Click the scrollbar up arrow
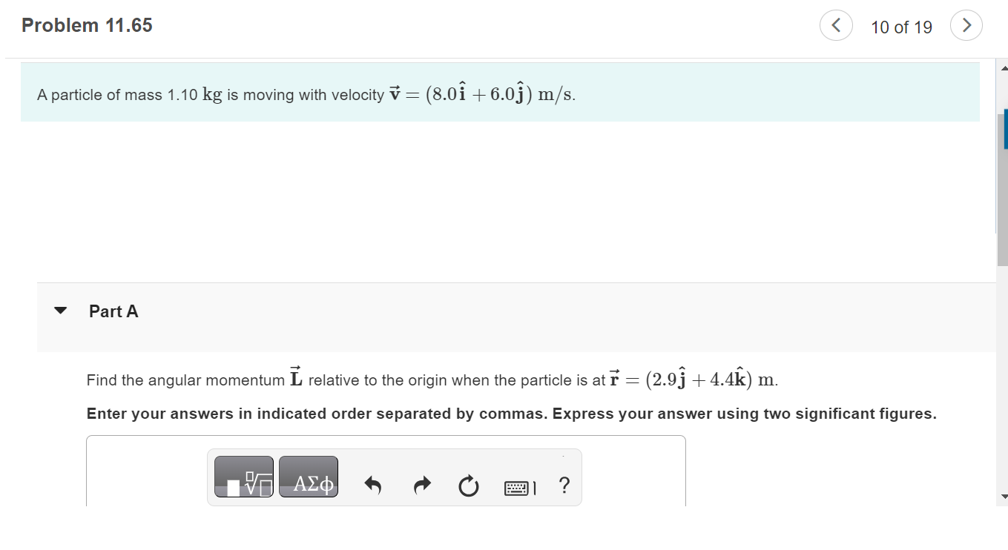This screenshot has width=1008, height=550. pyautogui.click(x=1003, y=67)
